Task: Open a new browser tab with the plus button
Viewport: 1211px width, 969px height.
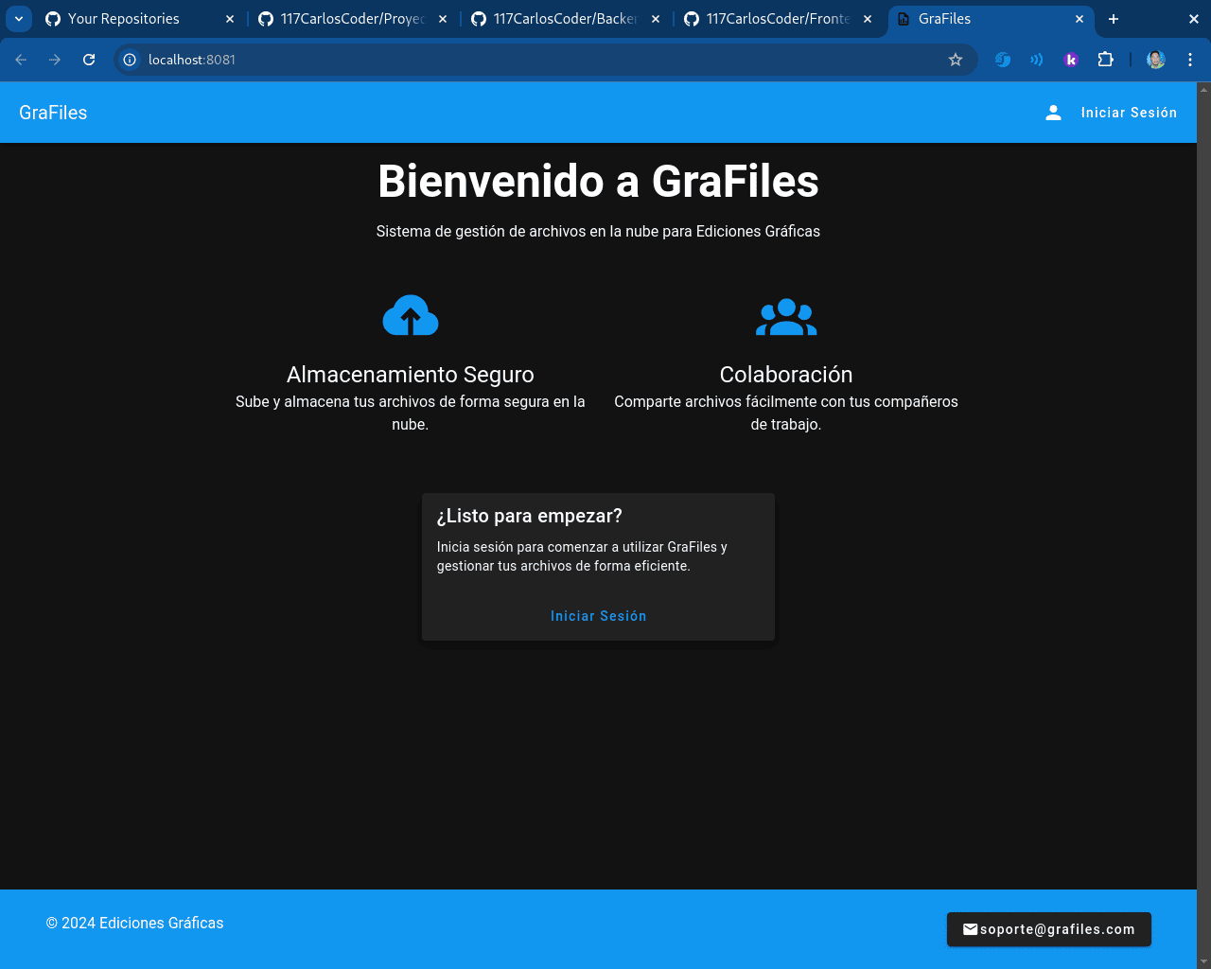Action: 1114,18
